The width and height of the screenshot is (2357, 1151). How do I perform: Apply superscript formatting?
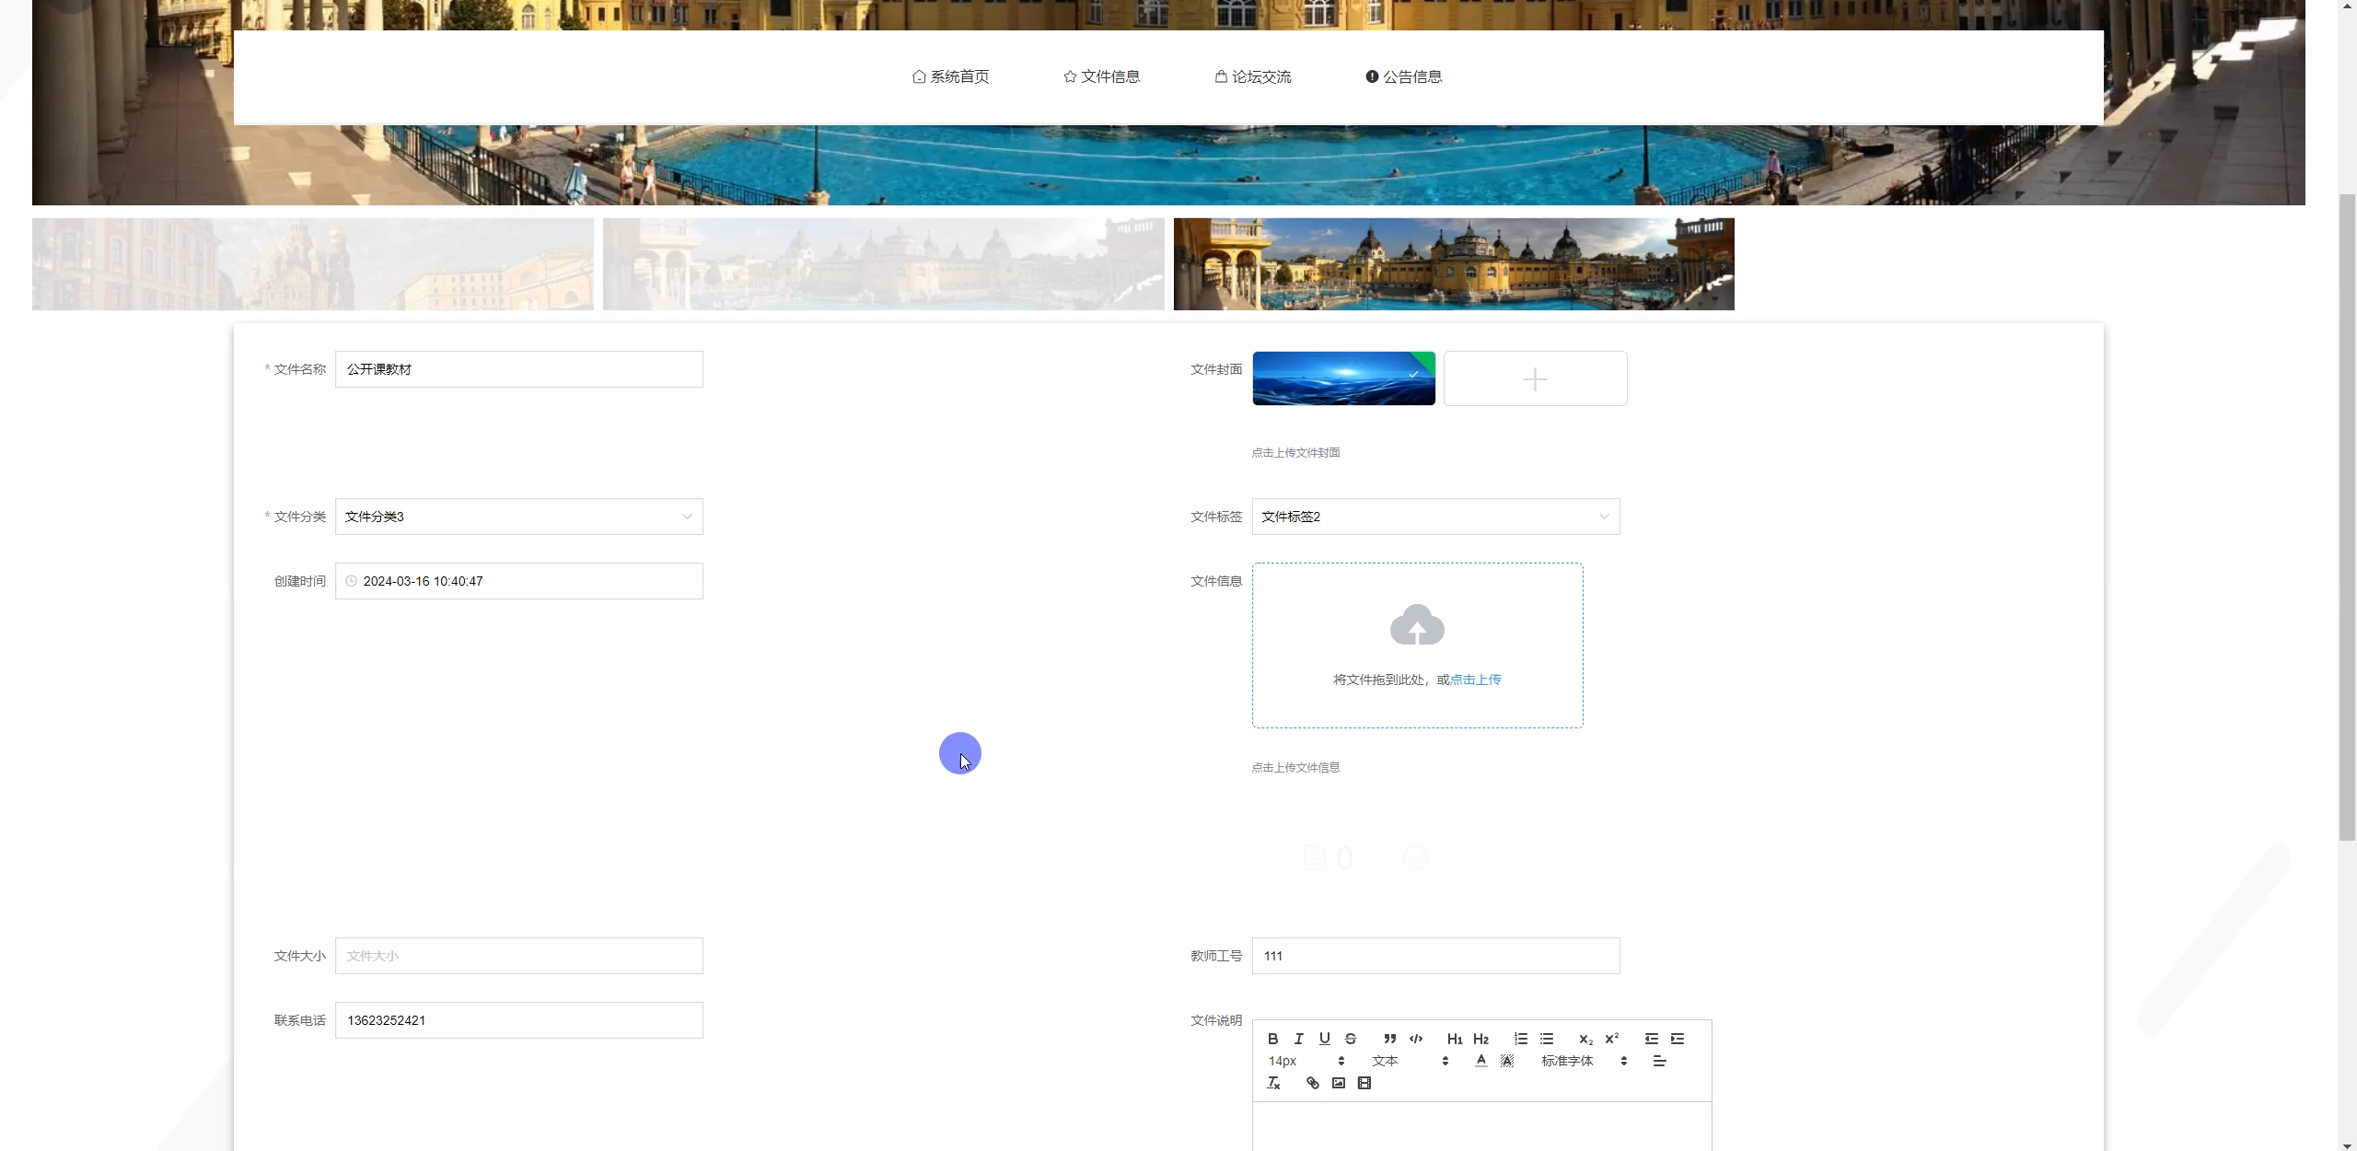click(x=1611, y=1039)
